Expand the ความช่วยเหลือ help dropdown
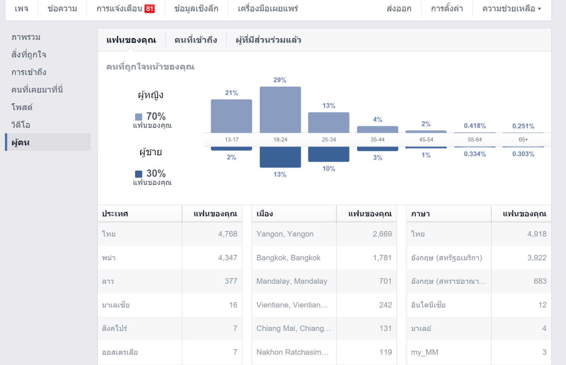This screenshot has height=365, width=566. 511,8
